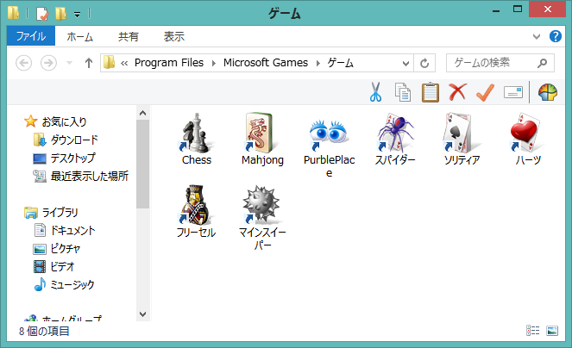
Task: Click the red X Delete icon
Action: [457, 92]
